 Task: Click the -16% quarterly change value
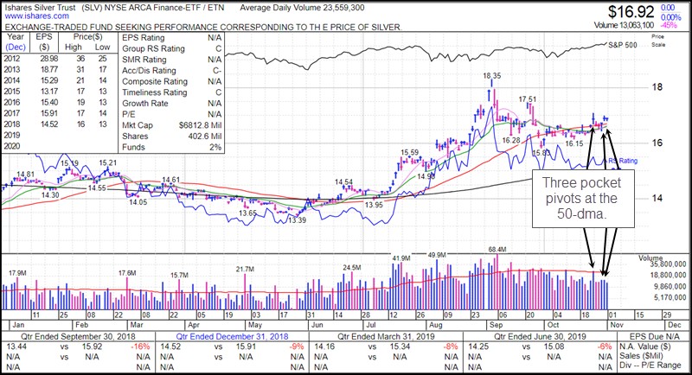tap(142, 346)
